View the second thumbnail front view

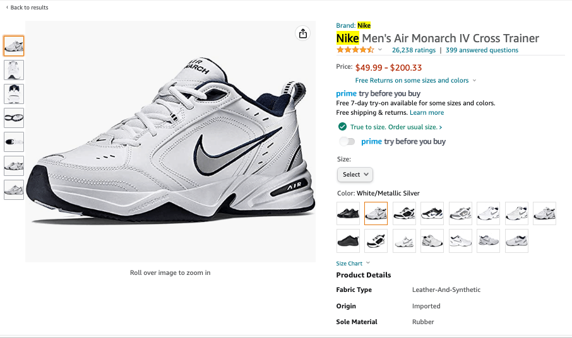tap(14, 70)
